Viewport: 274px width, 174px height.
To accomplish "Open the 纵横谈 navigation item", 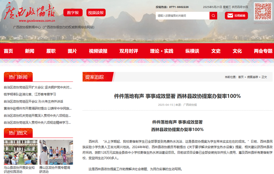I will [192, 51].
